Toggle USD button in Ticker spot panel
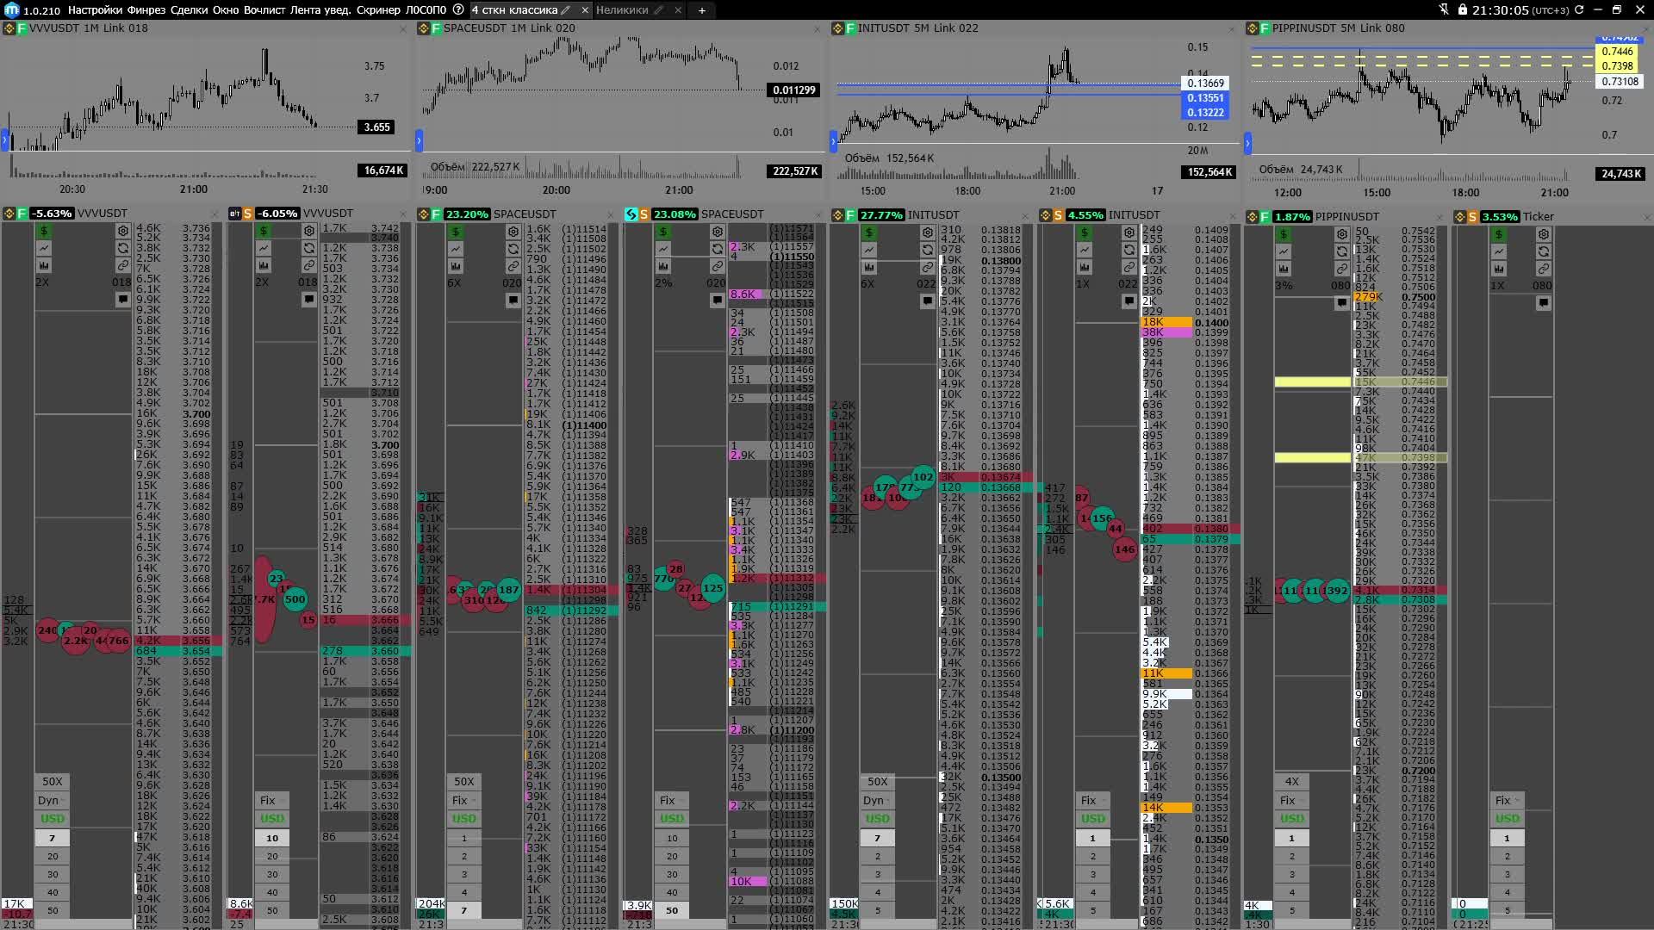The image size is (1654, 930). pos(1507,818)
